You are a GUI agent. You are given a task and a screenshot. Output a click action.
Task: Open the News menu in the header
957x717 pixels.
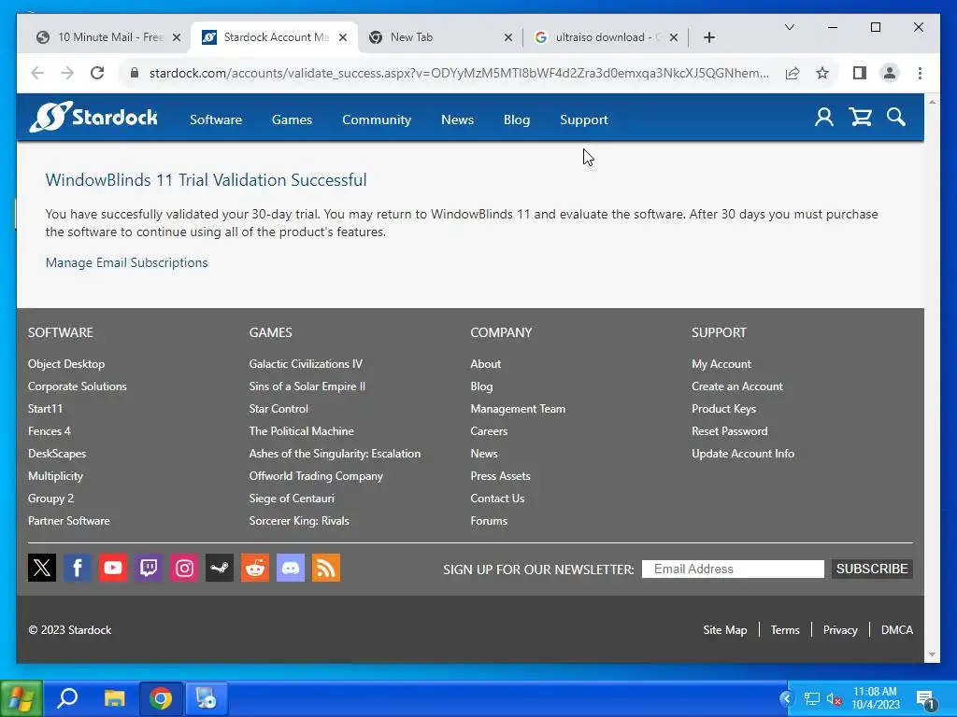pyautogui.click(x=457, y=119)
